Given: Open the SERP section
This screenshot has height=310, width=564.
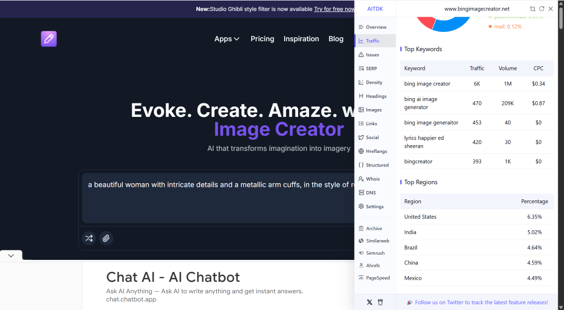Looking at the screenshot, I should tap(375, 68).
